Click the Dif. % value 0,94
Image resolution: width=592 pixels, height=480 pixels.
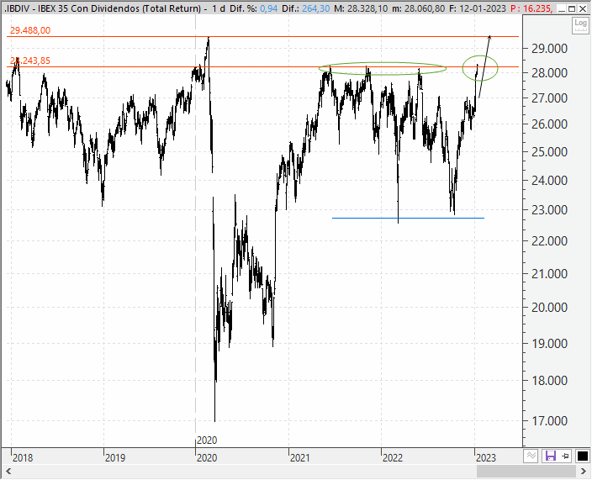[x=268, y=8]
